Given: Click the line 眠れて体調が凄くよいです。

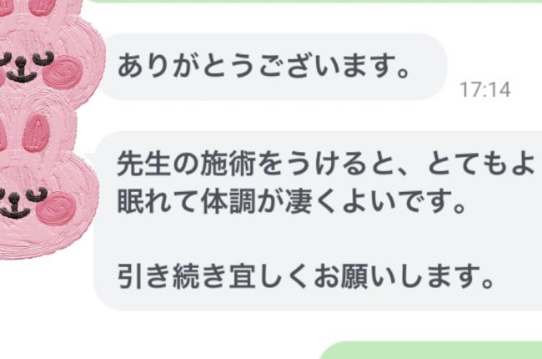Looking at the screenshot, I should [291, 201].
